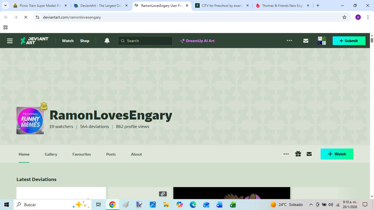Open the Chrome three-dot browser menu
The width and height of the screenshot is (374, 210).
tap(368, 17)
